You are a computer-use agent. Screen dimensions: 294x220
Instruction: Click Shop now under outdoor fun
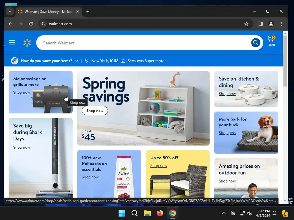coord(227,181)
